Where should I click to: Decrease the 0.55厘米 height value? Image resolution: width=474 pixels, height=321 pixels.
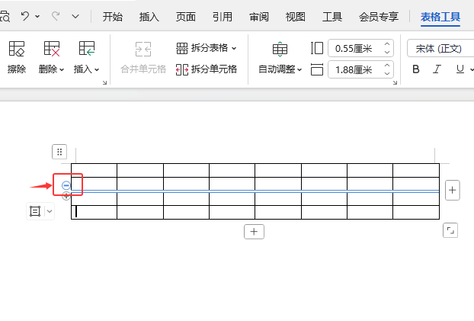(x=387, y=52)
